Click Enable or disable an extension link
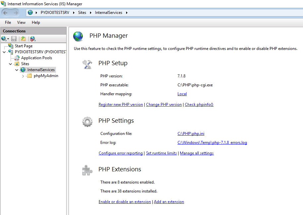The width and height of the screenshot is (303, 215). [x=125, y=202]
